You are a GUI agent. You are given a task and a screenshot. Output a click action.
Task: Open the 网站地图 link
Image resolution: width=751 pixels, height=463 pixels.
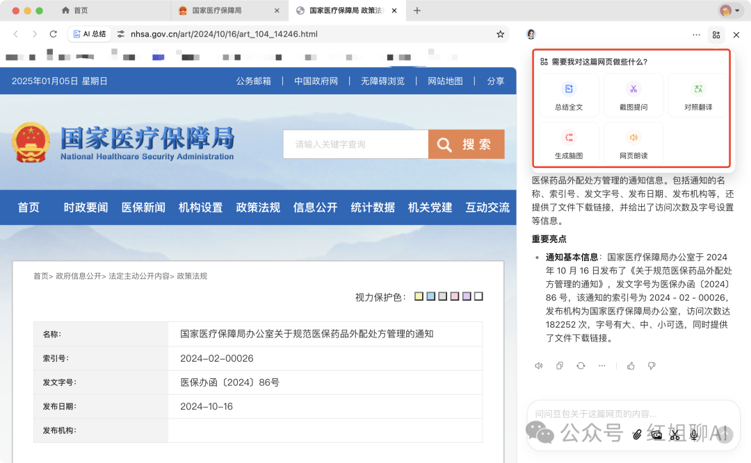click(x=446, y=81)
